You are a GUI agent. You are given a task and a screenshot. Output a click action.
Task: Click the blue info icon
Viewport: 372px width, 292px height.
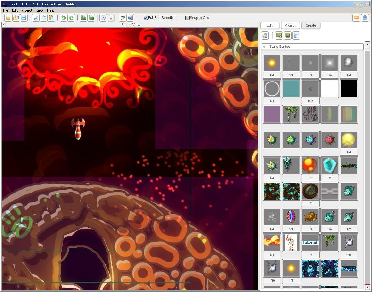365,18
